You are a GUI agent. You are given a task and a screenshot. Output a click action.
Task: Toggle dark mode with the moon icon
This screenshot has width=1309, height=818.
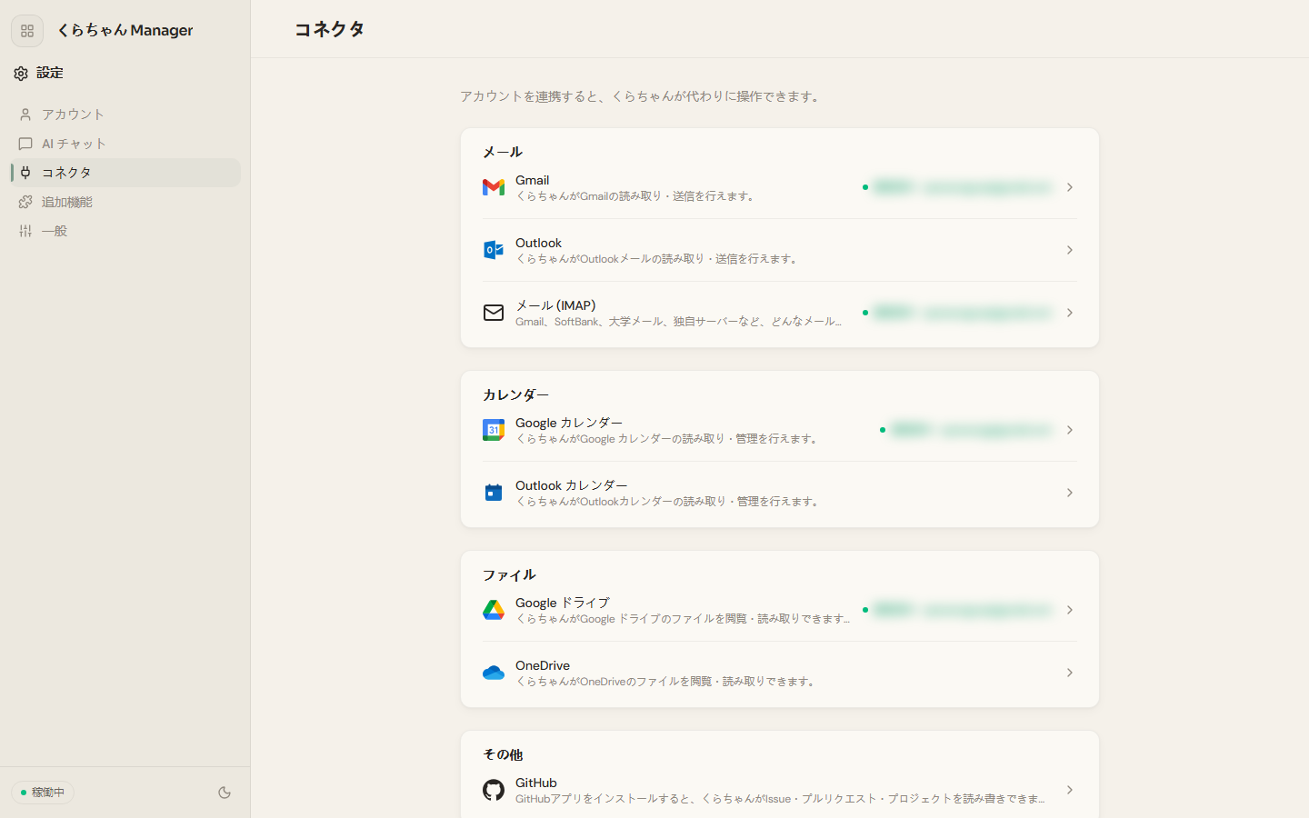[225, 793]
